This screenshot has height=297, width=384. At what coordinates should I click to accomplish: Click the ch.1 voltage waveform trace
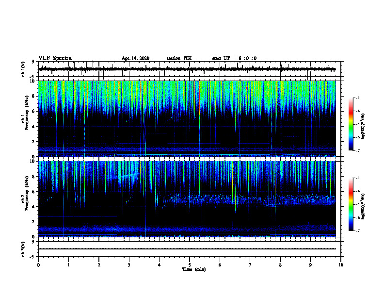coord(187,69)
